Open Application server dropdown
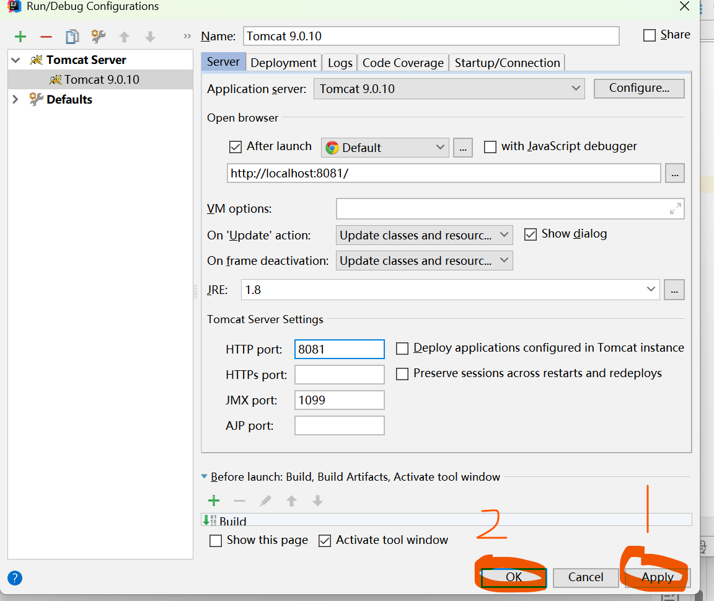714x601 pixels. pos(449,89)
